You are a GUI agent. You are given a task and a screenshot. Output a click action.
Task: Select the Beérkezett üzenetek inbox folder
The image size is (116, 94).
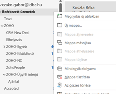click(x=18, y=12)
